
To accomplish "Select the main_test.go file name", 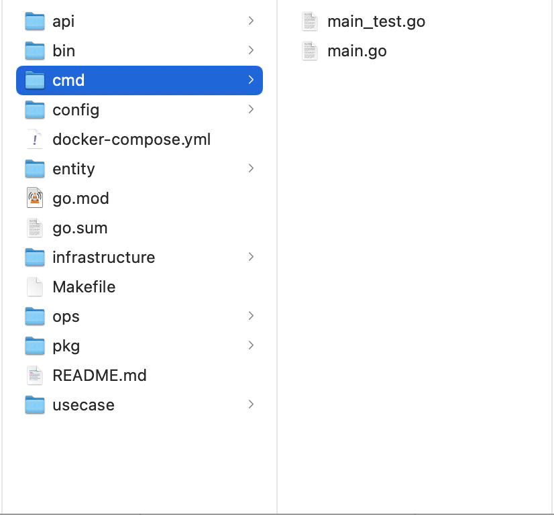I will click(376, 21).
